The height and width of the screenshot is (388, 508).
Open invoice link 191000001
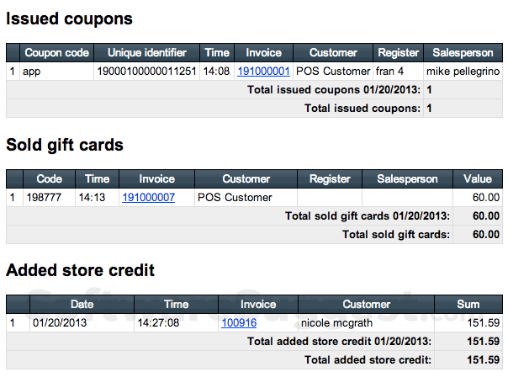263,72
